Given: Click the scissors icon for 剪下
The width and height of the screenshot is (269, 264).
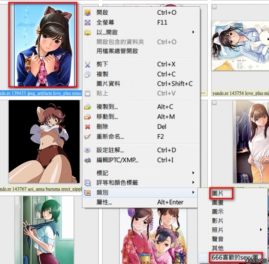Looking at the screenshot, I should click(87, 65).
